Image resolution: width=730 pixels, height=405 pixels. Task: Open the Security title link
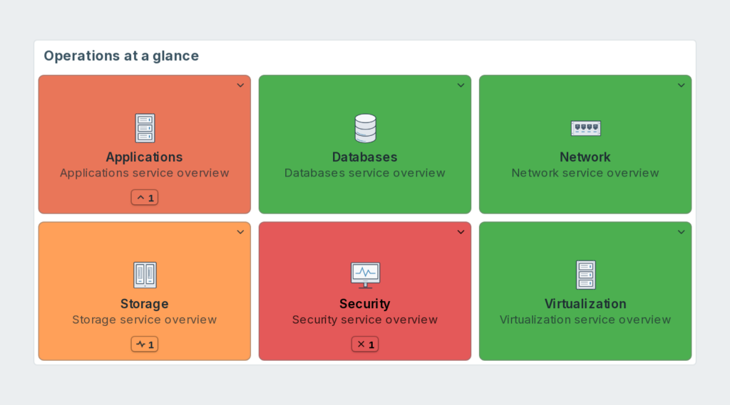pyautogui.click(x=364, y=304)
